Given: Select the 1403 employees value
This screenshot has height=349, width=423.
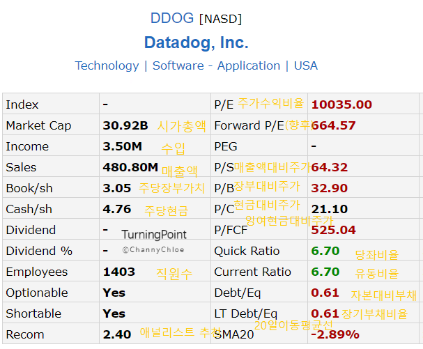Looking at the screenshot, I should (x=118, y=272).
